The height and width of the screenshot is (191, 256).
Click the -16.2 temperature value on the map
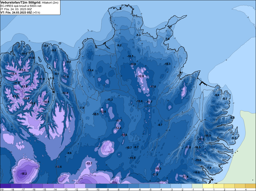(x=24, y=174)
